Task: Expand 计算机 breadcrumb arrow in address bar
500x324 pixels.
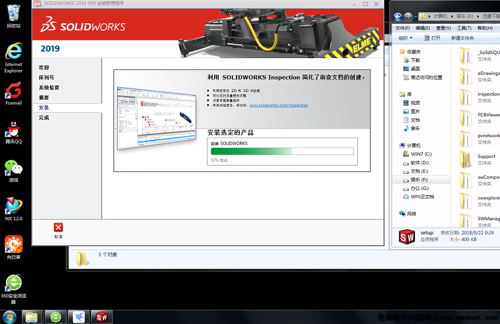Action: 452,16
